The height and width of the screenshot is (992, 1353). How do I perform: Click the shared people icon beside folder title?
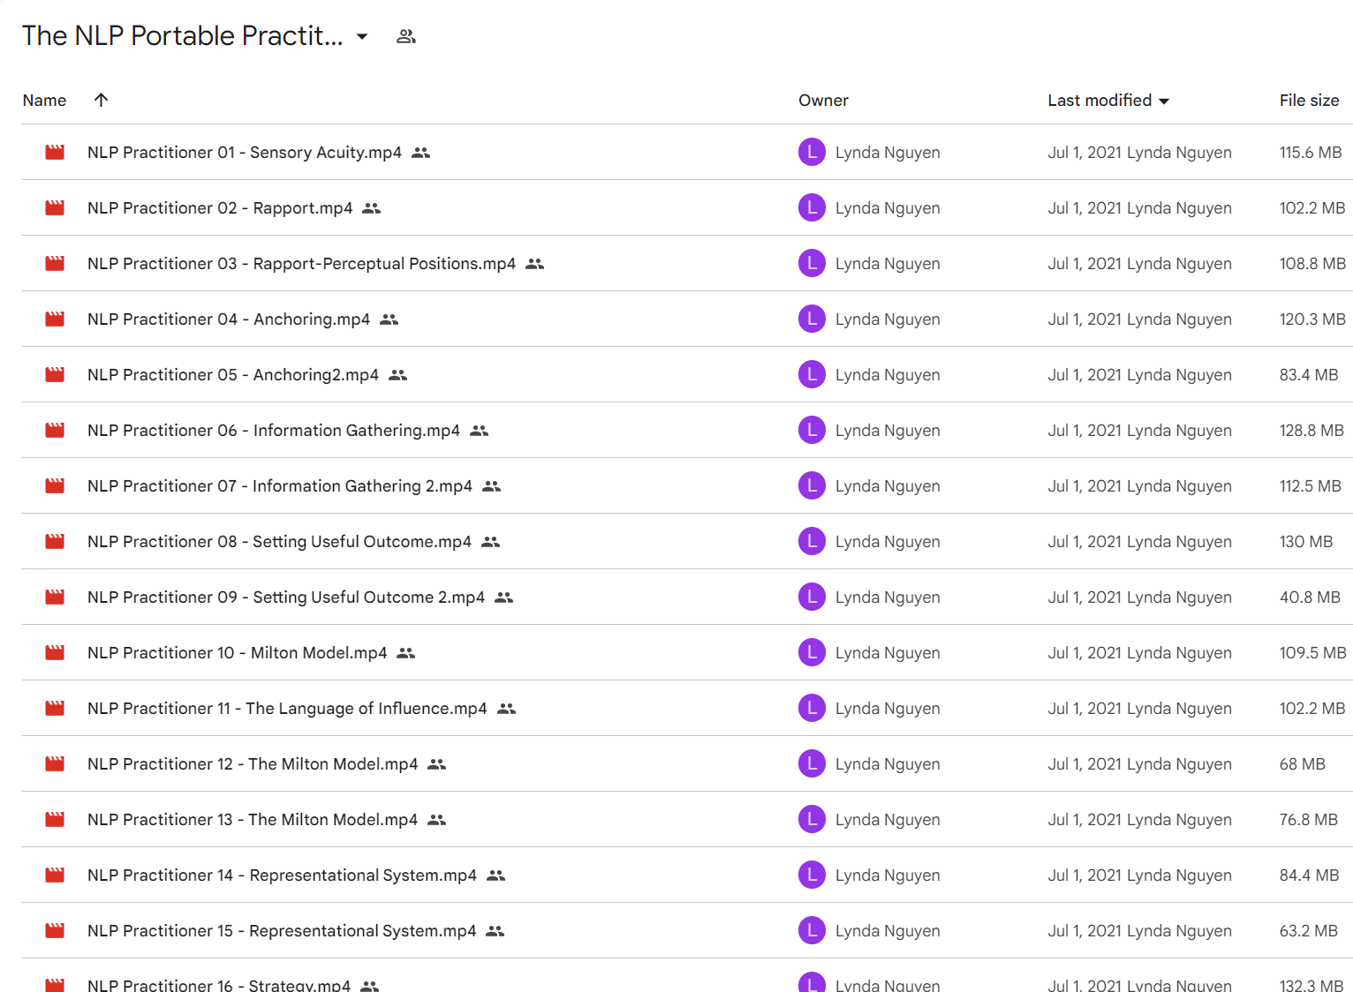click(406, 36)
